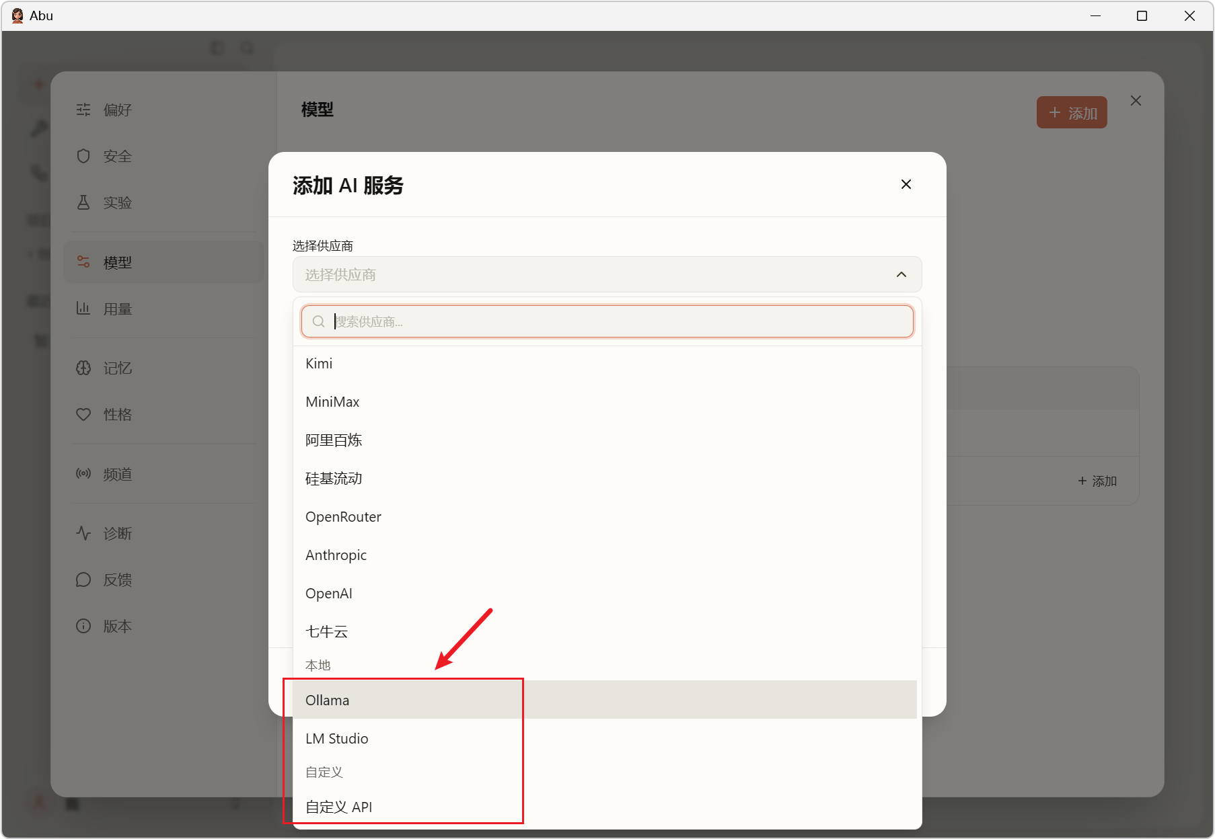Open the 反馈 speech bubble icon section
Screen dimensions: 1215x839
pos(83,580)
